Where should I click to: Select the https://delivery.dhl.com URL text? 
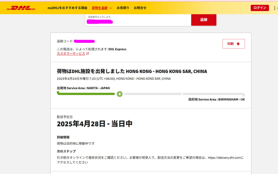click(224, 157)
